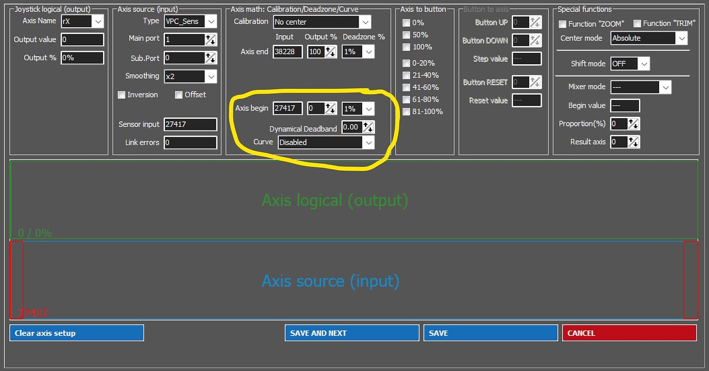
Task: Expand the Curve dropdown showing Disabled
Action: (369, 143)
